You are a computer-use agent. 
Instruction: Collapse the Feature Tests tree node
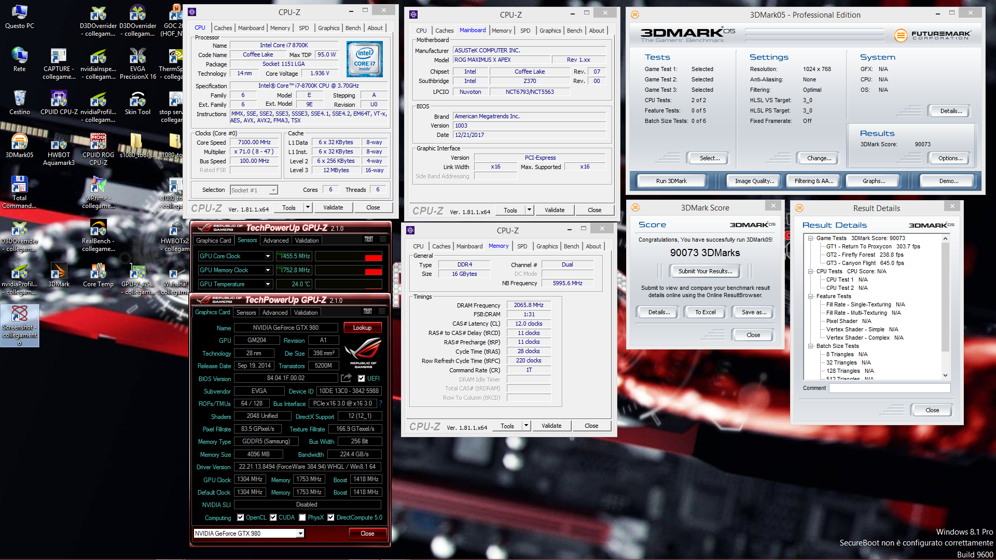click(811, 297)
